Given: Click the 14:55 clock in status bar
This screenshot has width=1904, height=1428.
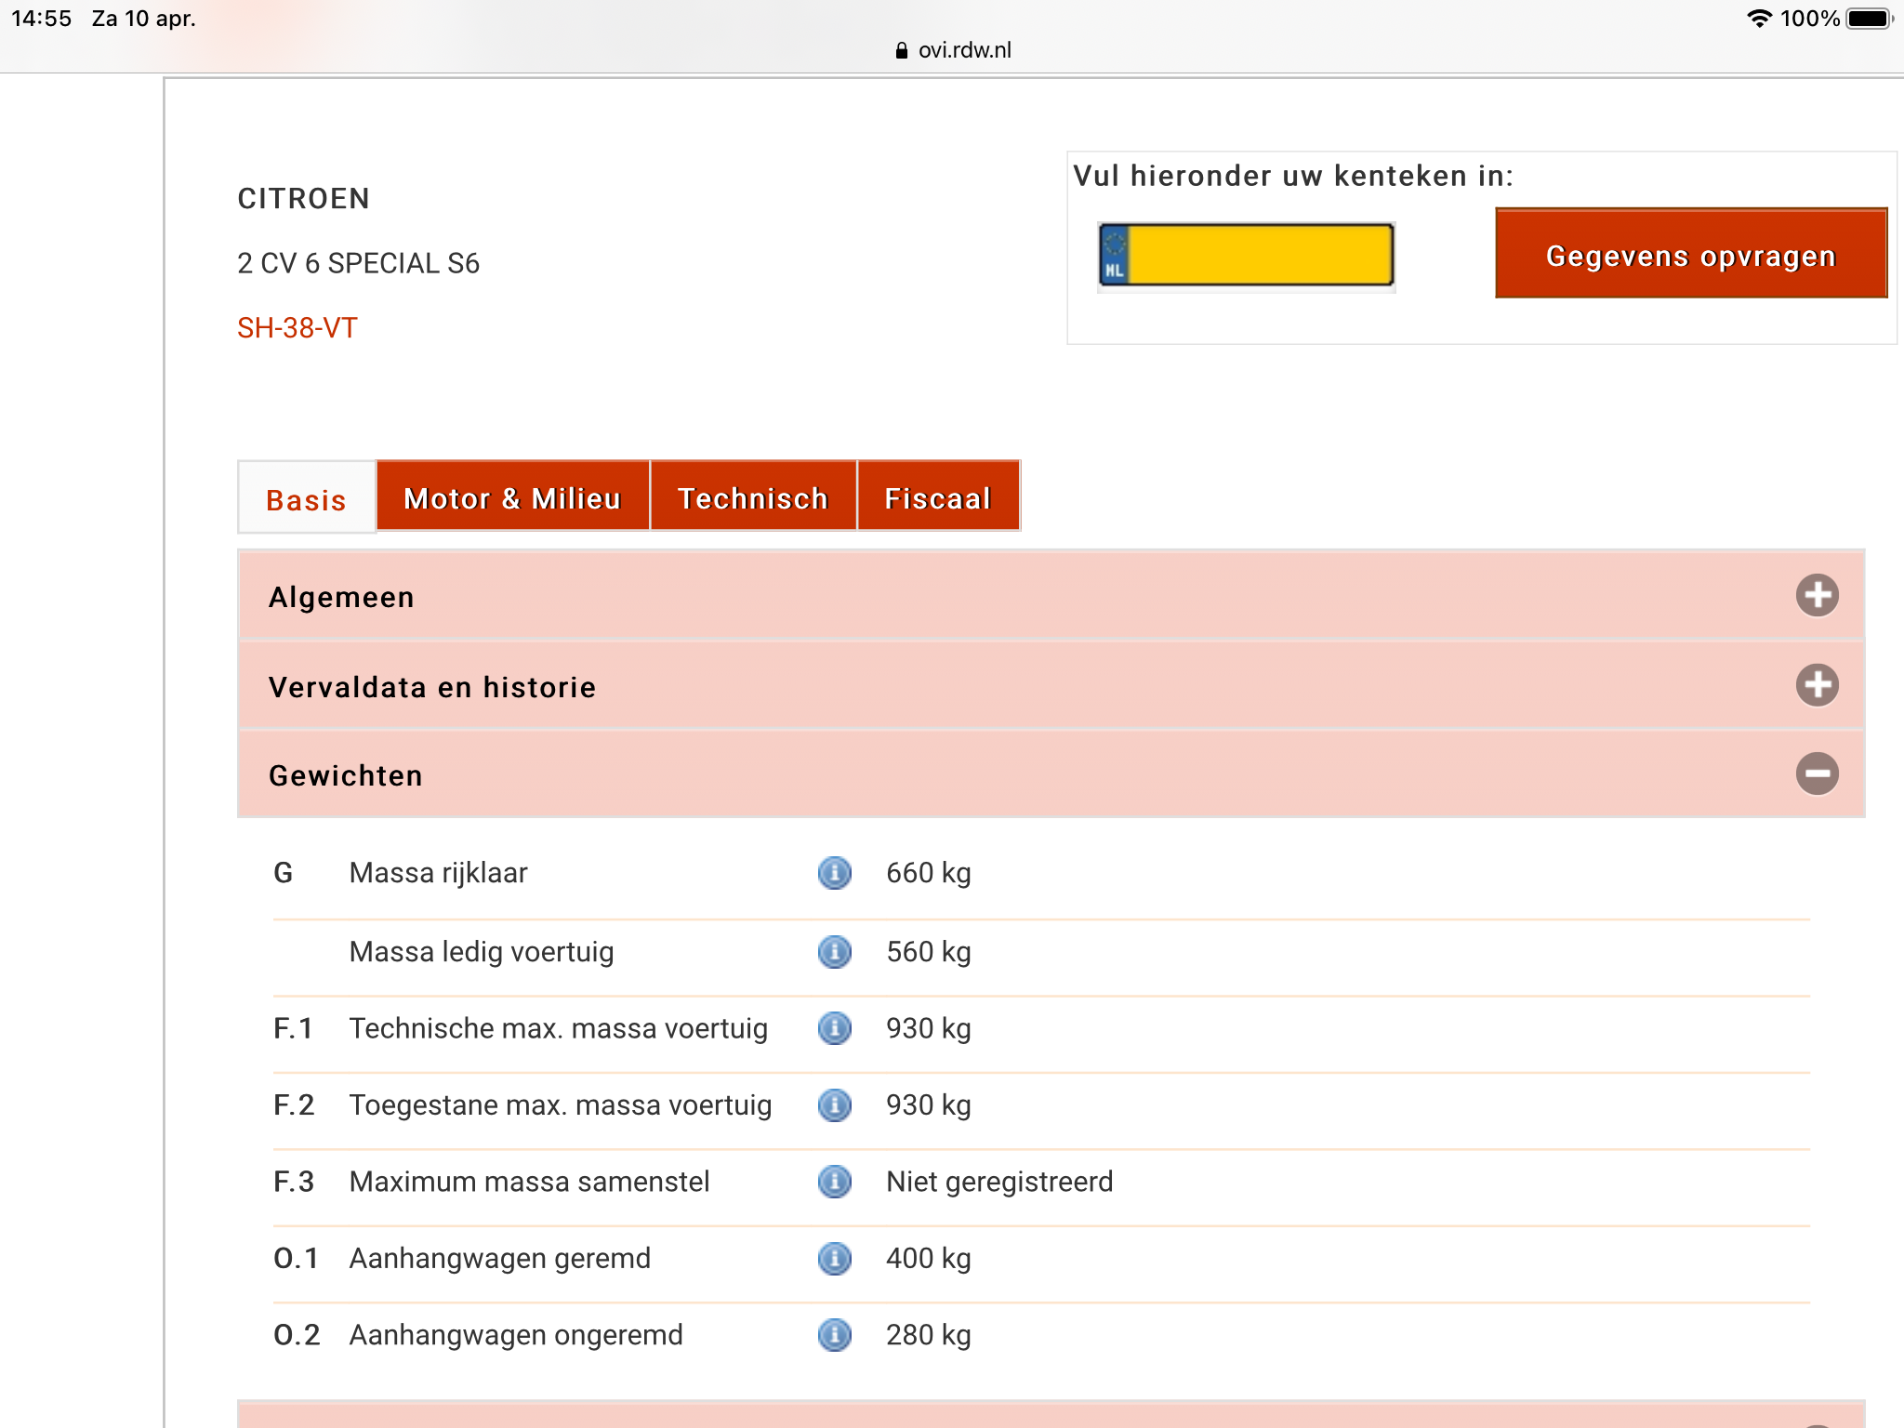Looking at the screenshot, I should [41, 19].
